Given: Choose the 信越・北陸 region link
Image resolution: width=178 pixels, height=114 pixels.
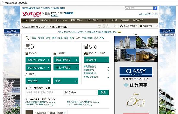Looking at the screenshot, I should coord(63,38).
